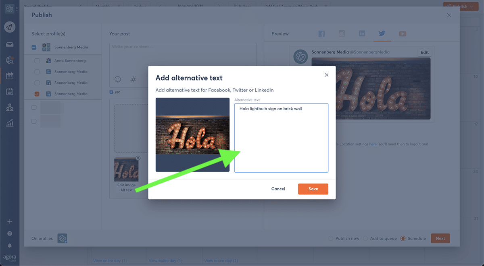The height and width of the screenshot is (266, 484).
Task: Insert an emoji with the smiley icon
Action: [118, 79]
